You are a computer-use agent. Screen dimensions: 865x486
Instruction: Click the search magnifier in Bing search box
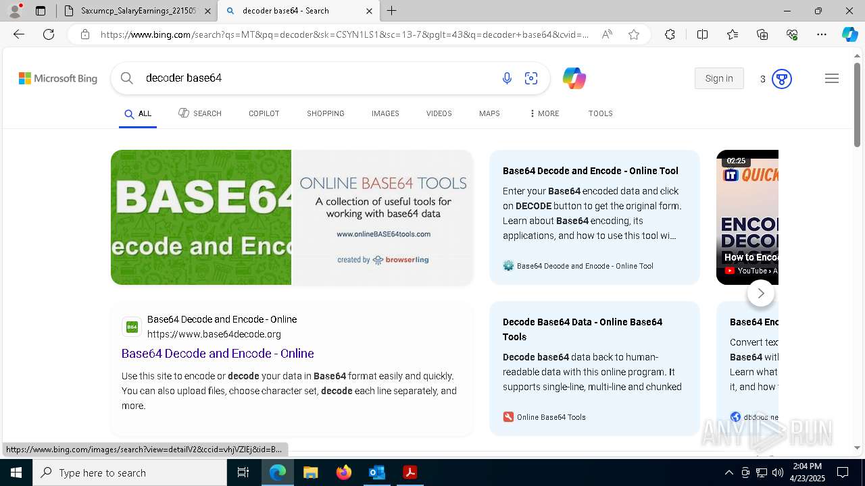126,78
